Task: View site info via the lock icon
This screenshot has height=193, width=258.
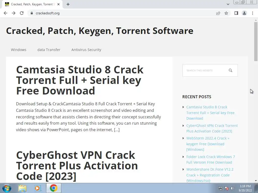Action: point(32,13)
